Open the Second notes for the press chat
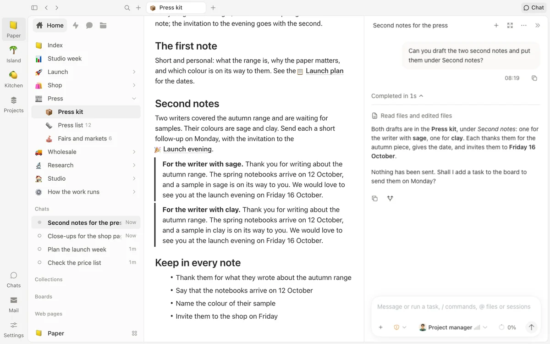550x344 pixels. (86, 222)
